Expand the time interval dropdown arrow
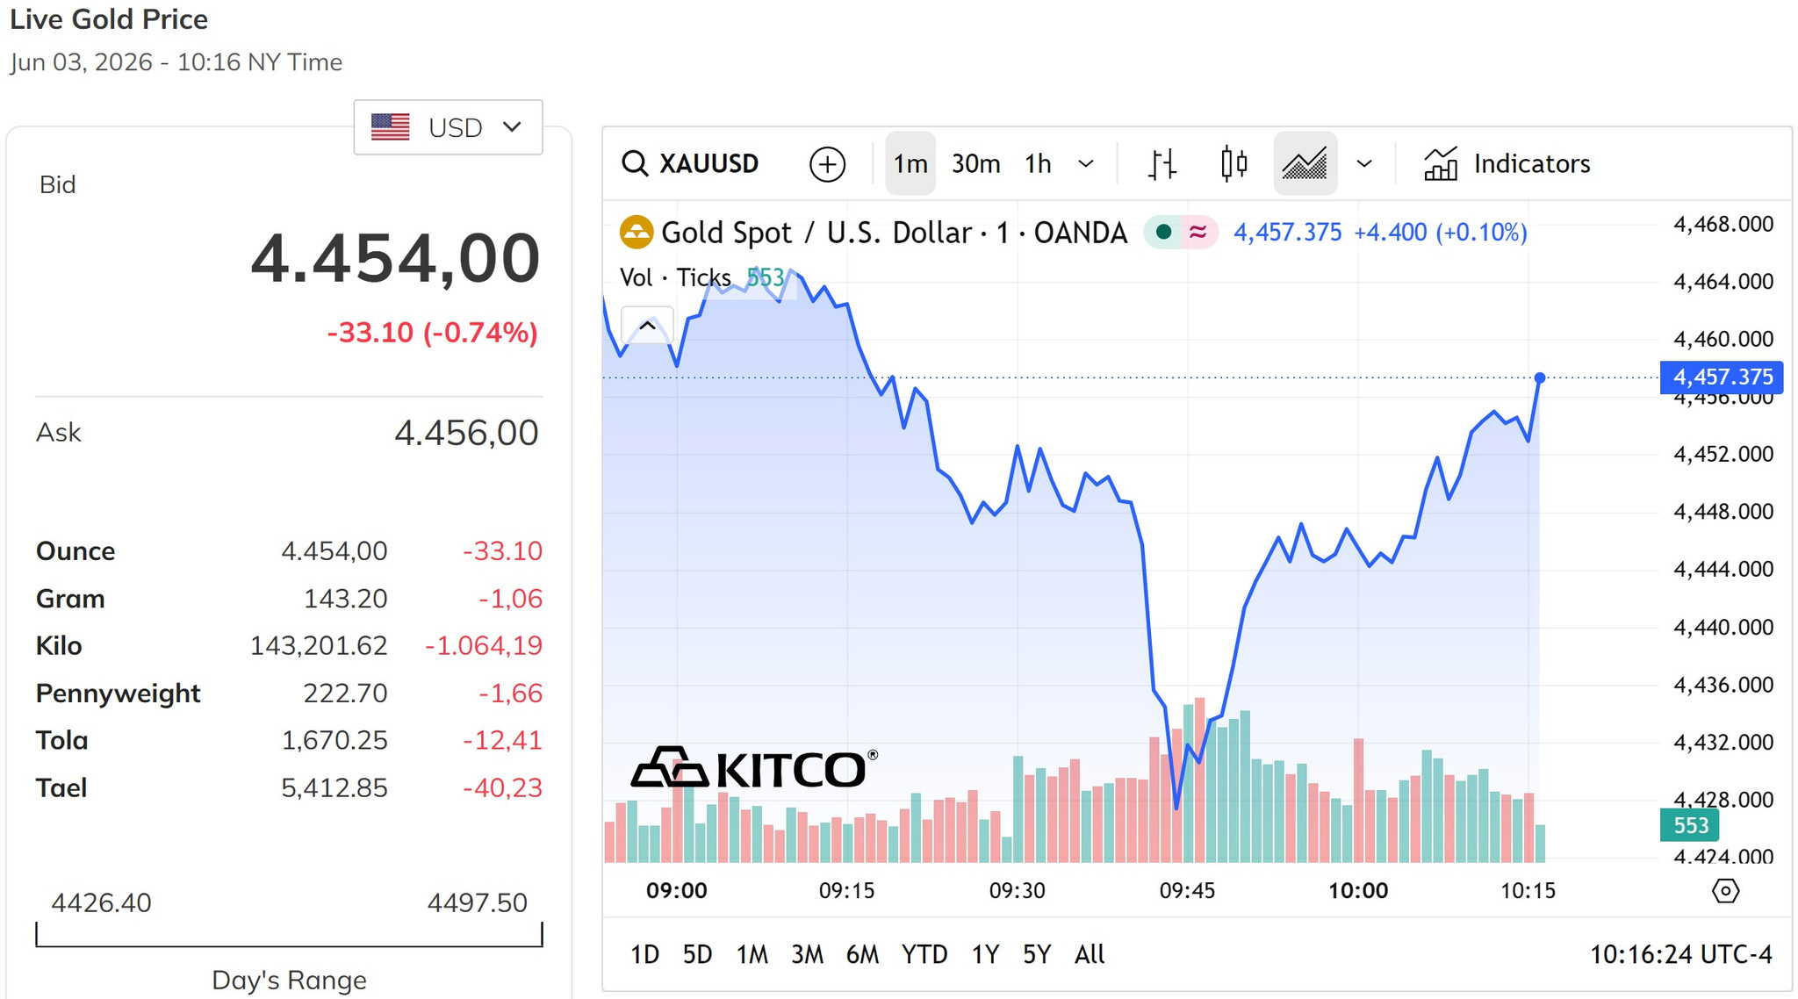 (x=1086, y=164)
